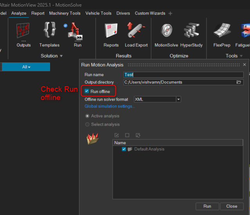Open the Offline run solver format dropdown
This screenshot has height=215, width=250.
(178, 99)
